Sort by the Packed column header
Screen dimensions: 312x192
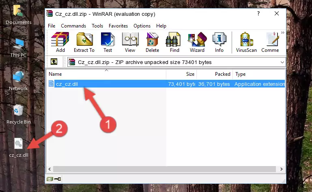click(x=215, y=74)
